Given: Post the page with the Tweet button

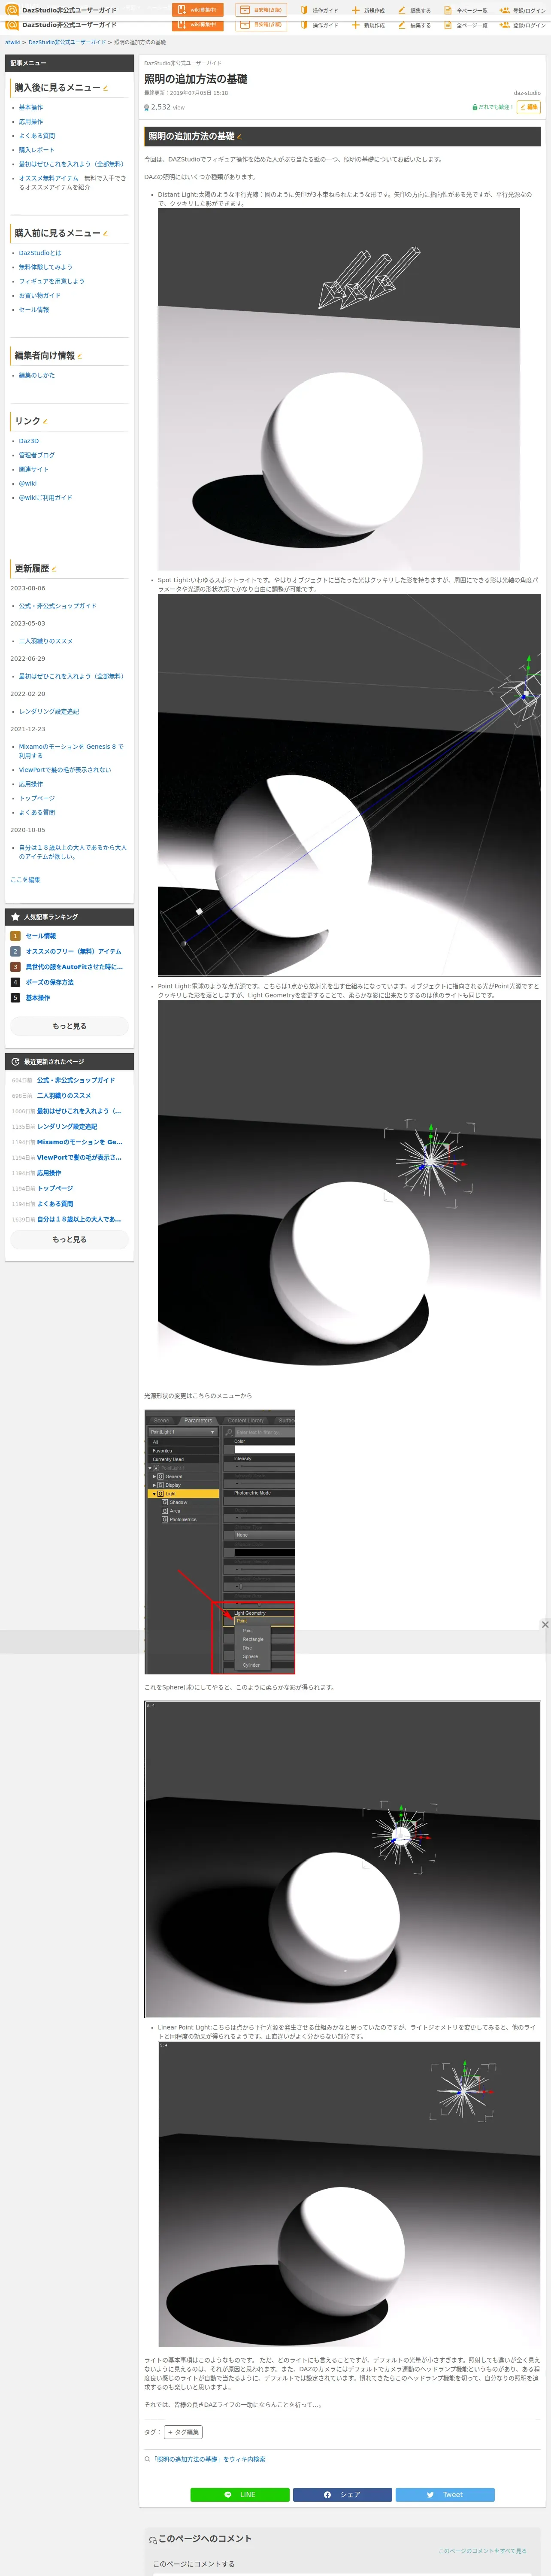Looking at the screenshot, I should (446, 2494).
